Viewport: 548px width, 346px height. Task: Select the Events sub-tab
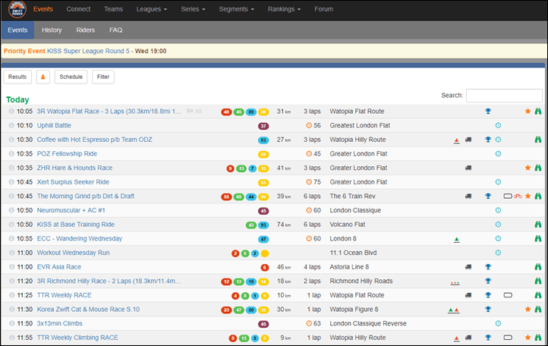click(17, 30)
